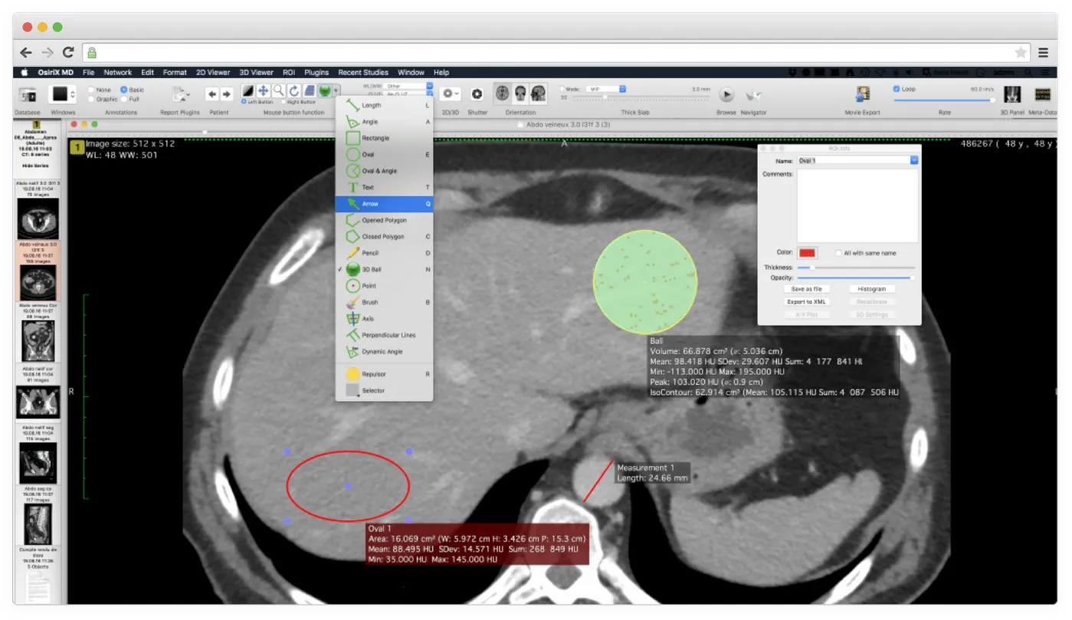Click the browser bookmark star
The width and height of the screenshot is (1072, 620).
point(1021,53)
